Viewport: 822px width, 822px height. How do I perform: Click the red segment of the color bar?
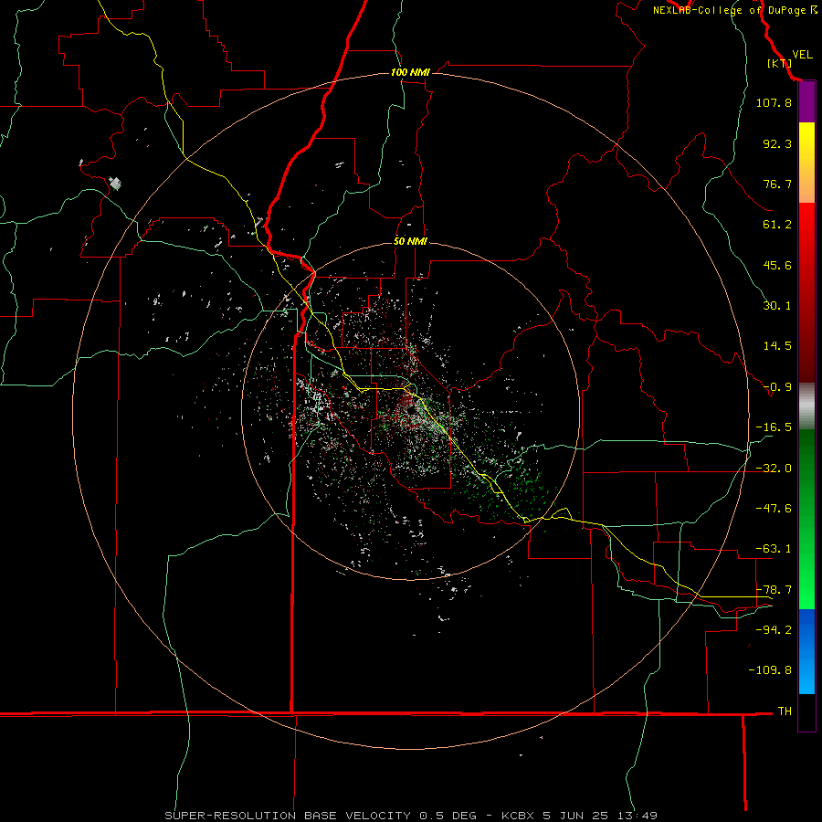point(806,292)
